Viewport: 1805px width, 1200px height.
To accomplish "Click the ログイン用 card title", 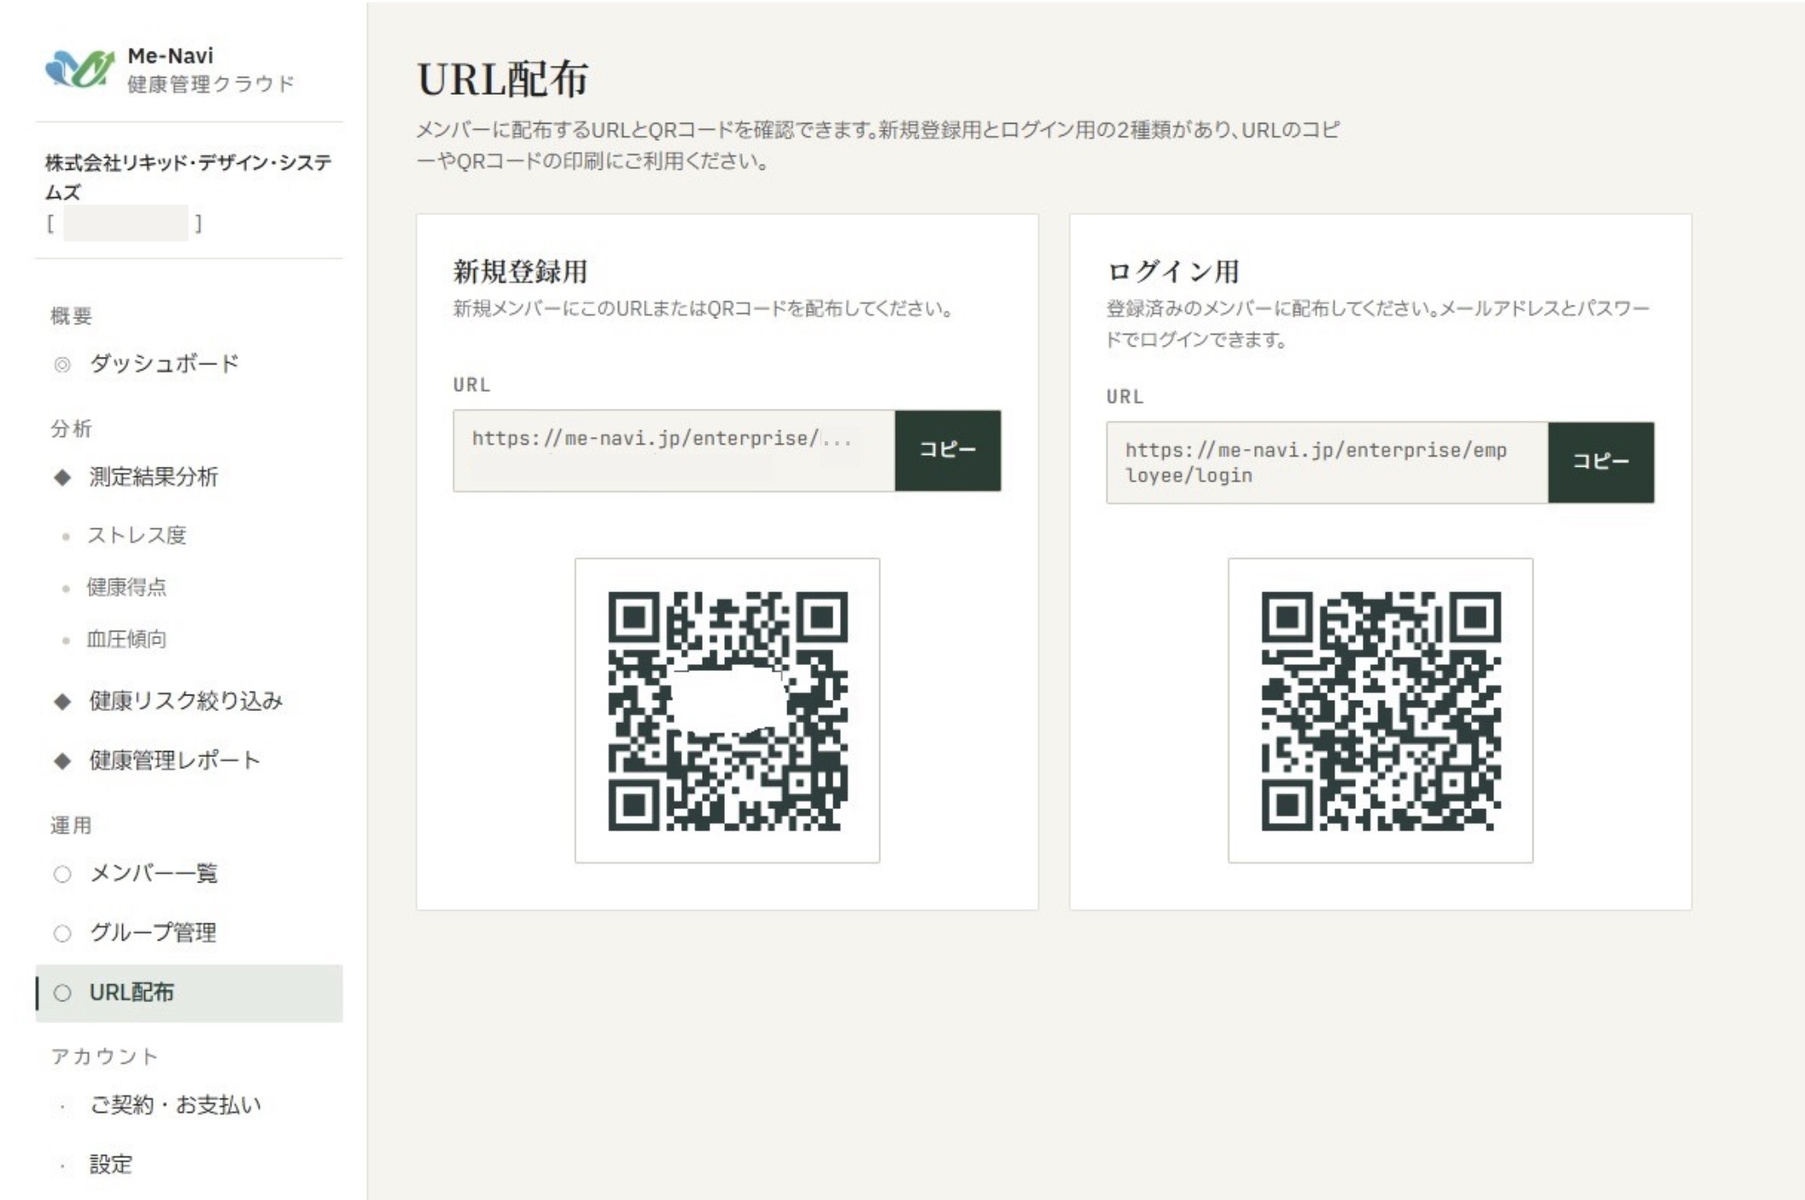I will point(1172,271).
